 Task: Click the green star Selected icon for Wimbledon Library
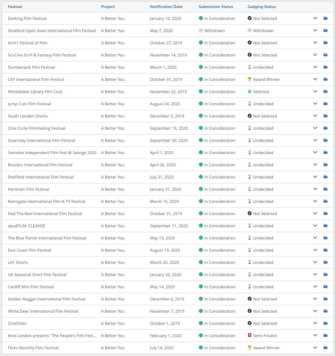pos(249,91)
